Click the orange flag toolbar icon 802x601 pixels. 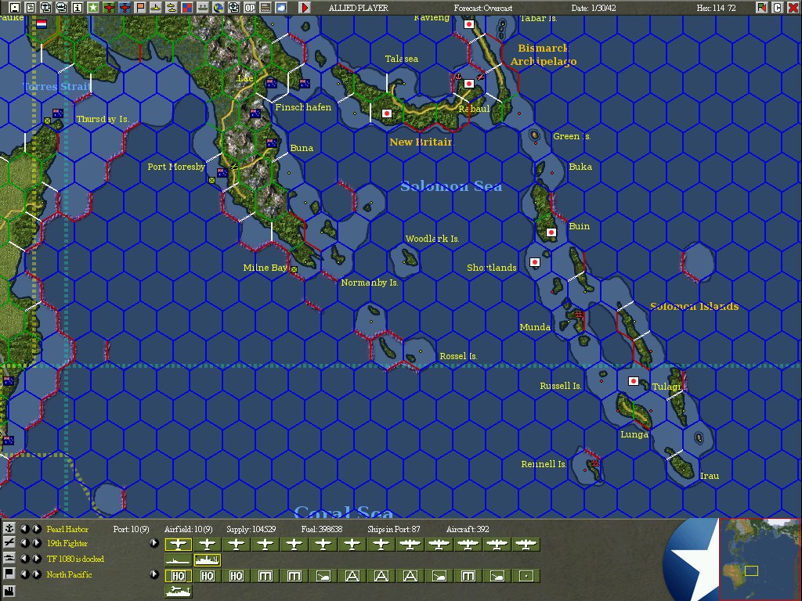coord(140,7)
